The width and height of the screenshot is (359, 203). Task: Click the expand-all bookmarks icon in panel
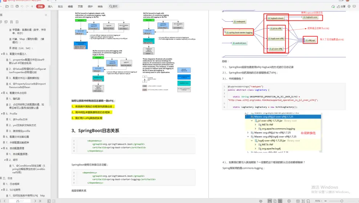click(1, 22)
